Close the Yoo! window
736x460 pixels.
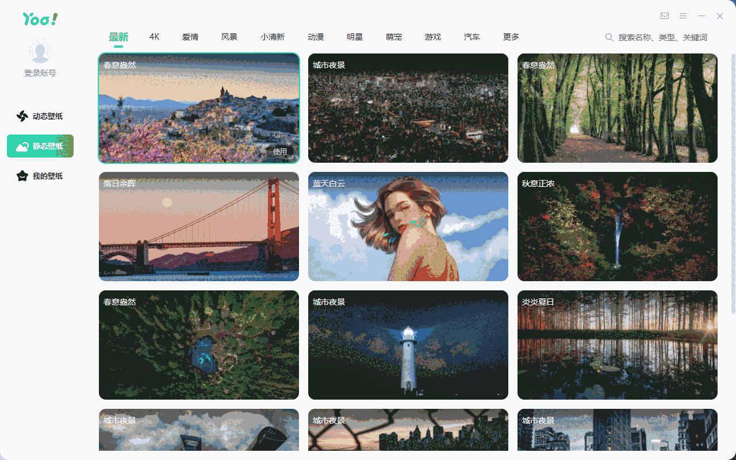coord(720,16)
